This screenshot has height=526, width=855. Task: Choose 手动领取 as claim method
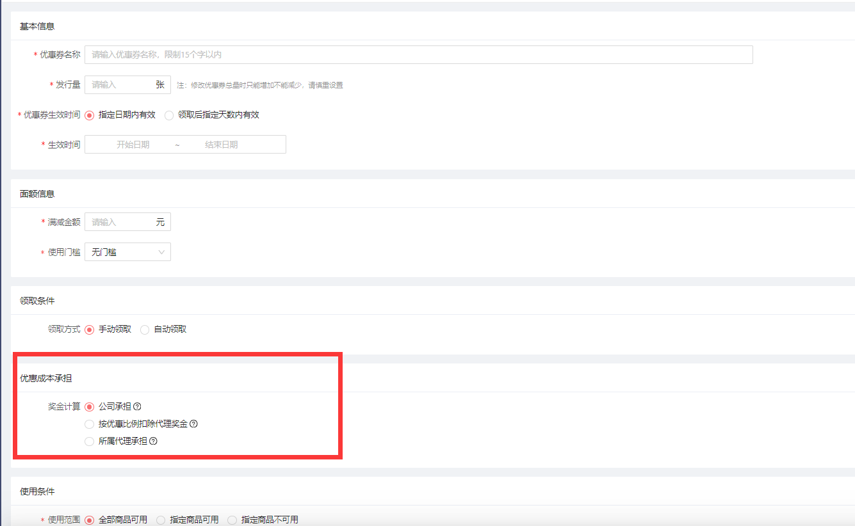pos(90,330)
